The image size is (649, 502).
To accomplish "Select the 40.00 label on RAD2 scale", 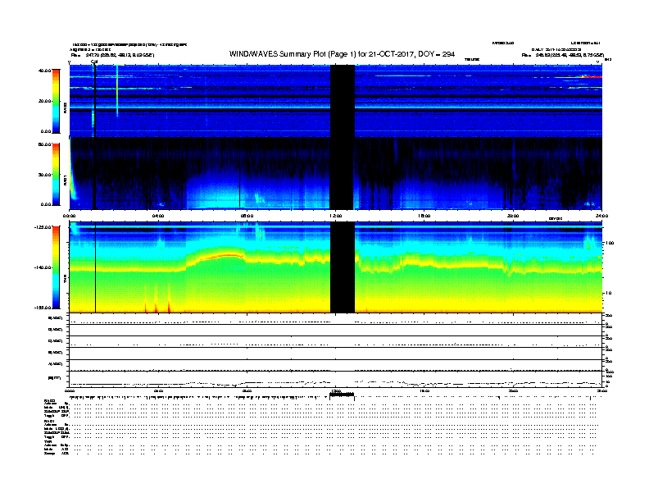I will [x=44, y=71].
